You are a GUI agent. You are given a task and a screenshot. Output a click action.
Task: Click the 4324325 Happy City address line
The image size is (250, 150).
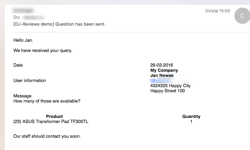(x=170, y=86)
